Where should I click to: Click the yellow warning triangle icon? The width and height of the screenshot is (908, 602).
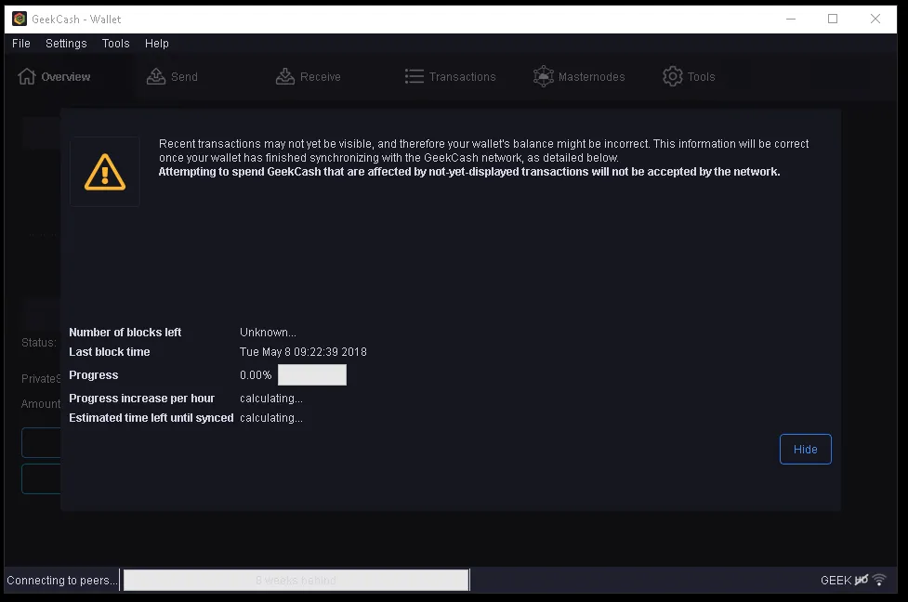point(105,172)
